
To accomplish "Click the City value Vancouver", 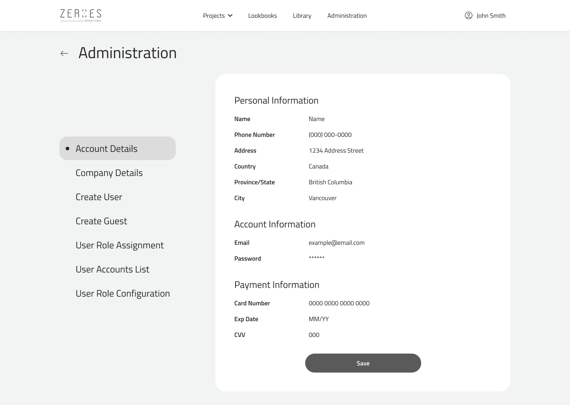I will tap(323, 198).
